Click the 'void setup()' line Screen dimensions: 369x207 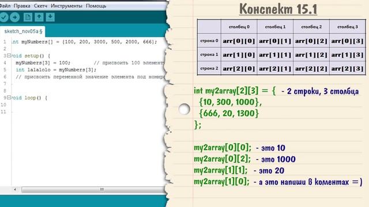pos(31,56)
